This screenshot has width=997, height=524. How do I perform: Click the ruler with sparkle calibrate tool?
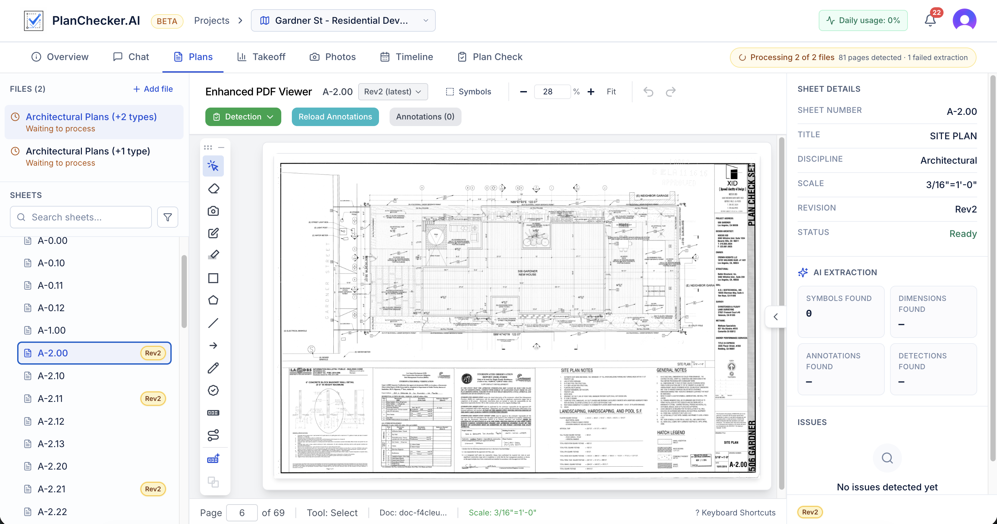click(x=213, y=459)
